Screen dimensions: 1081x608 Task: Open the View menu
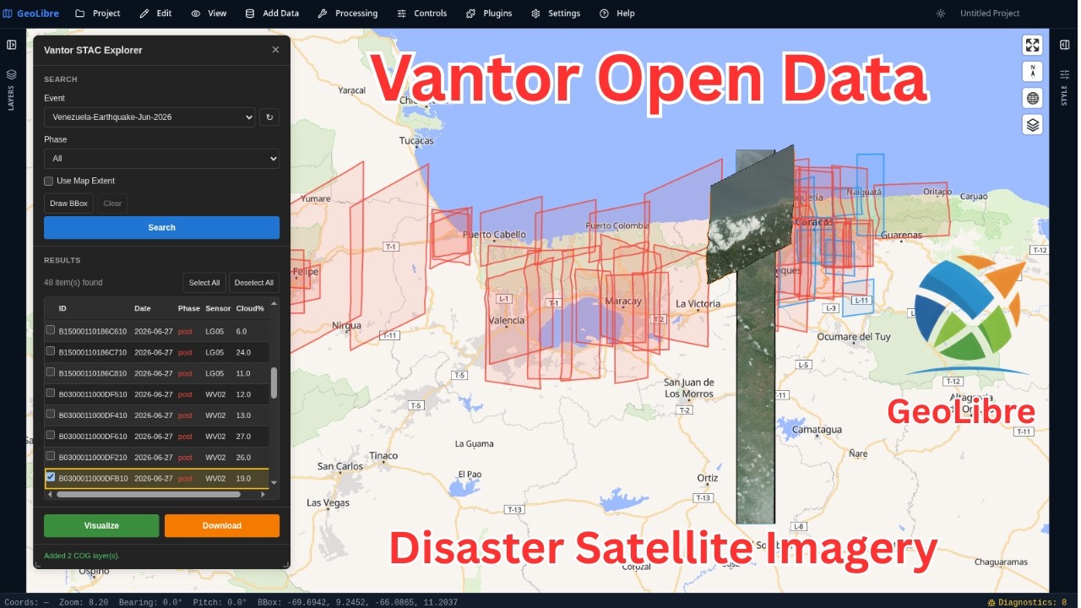(x=209, y=14)
